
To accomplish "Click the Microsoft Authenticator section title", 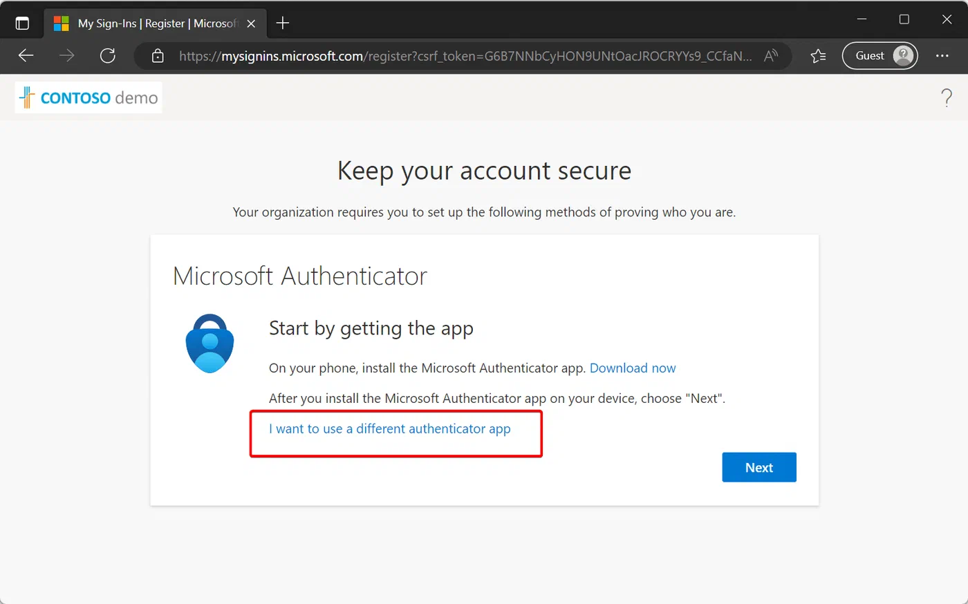I will pos(300,276).
